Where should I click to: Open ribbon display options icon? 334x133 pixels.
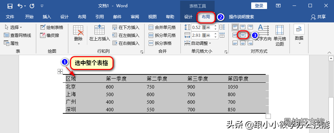point(278,6)
